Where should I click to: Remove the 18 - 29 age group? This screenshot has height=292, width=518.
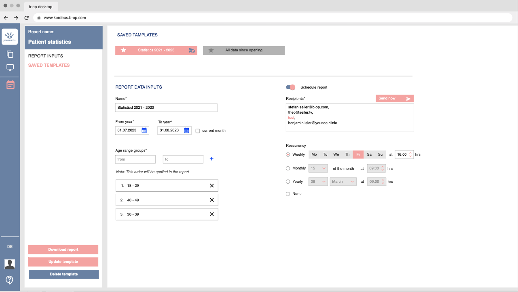211,186
